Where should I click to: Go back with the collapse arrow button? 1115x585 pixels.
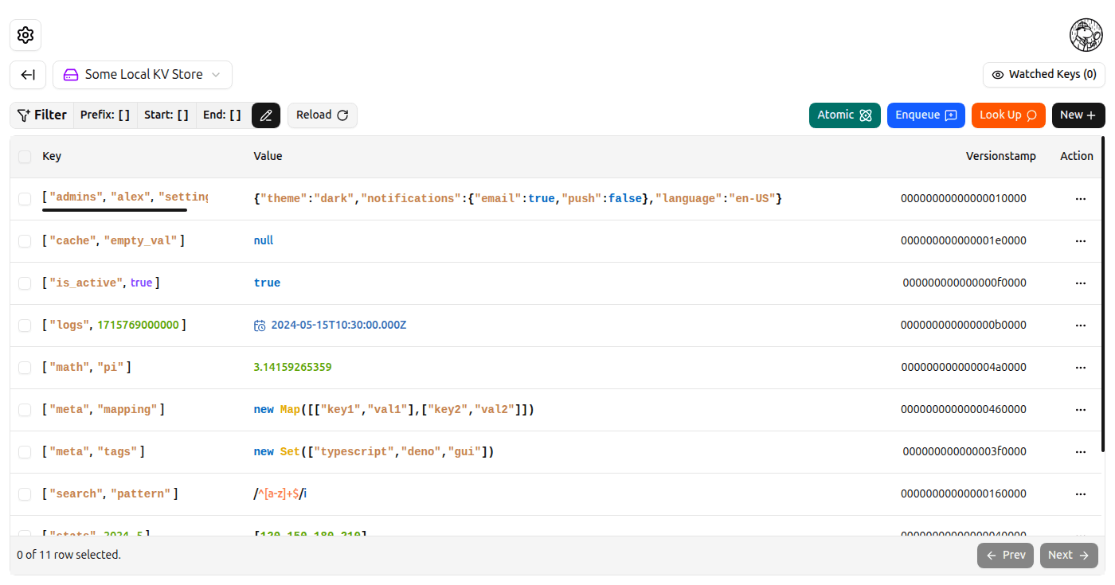(28, 75)
